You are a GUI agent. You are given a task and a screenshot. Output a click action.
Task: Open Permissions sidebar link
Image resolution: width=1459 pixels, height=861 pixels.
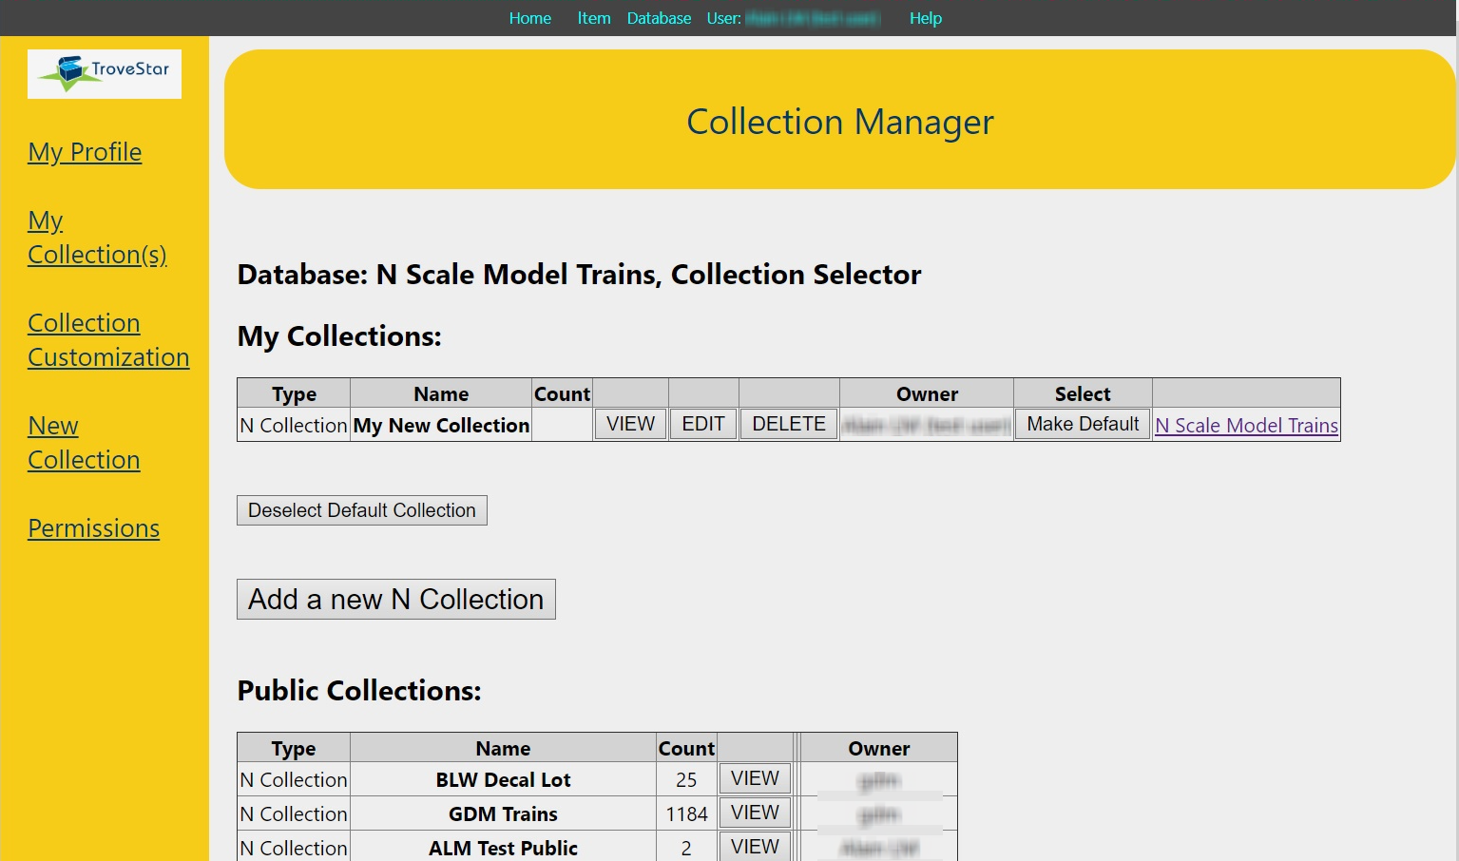(x=93, y=528)
